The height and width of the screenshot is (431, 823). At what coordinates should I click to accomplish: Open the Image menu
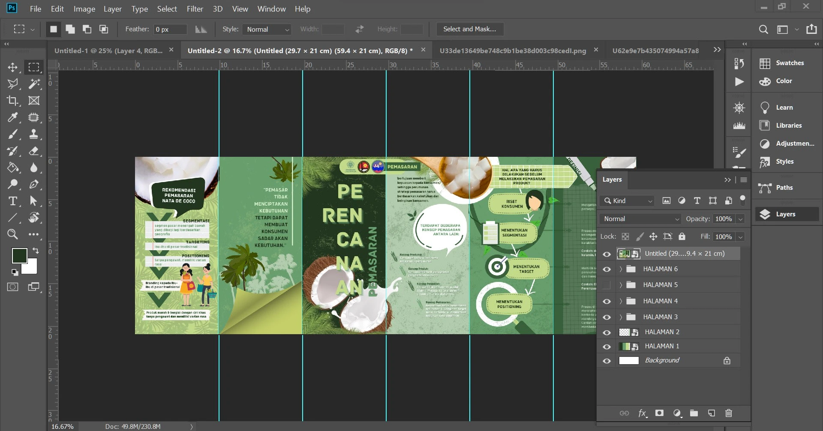[84, 9]
